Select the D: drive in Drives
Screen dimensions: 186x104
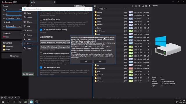click(12, 14)
